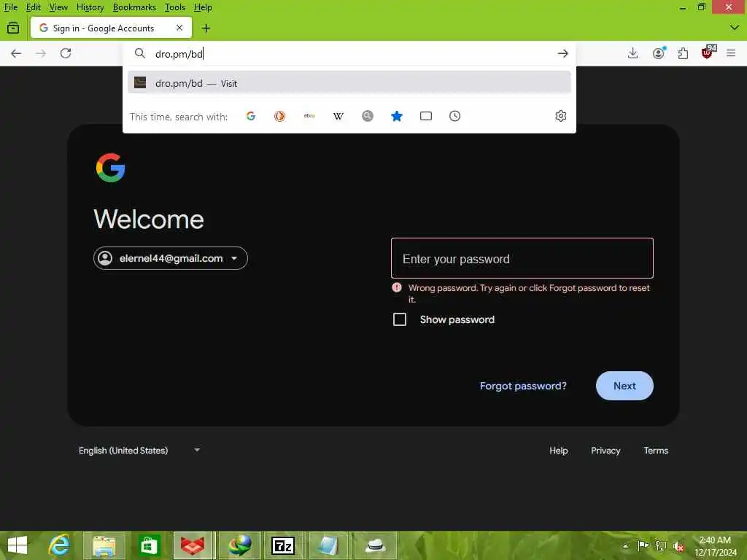Open the muted volume tray icon

point(679,545)
